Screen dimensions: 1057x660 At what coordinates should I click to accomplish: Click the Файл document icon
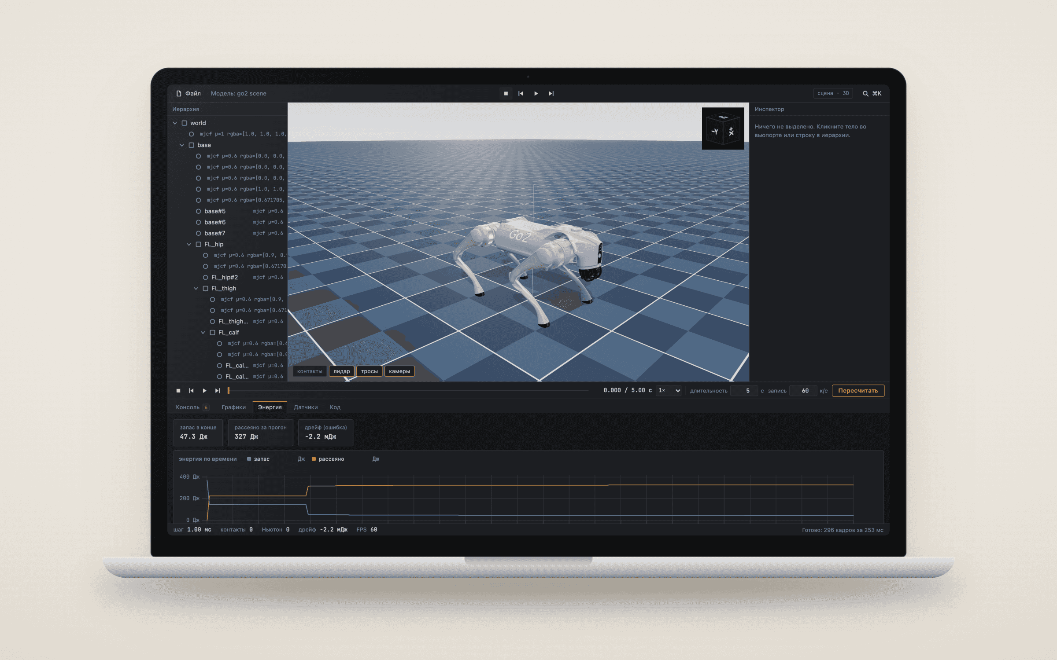click(x=179, y=93)
